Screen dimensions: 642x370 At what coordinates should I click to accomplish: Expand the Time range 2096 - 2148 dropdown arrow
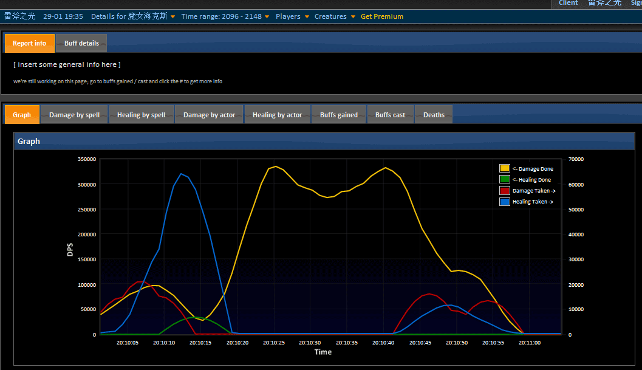267,17
